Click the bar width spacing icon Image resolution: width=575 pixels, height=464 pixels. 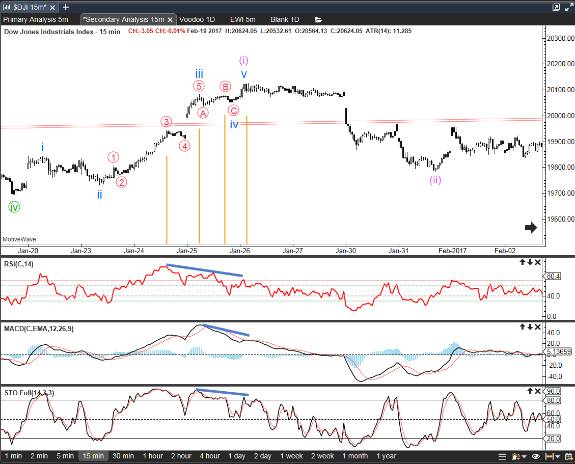(x=550, y=456)
